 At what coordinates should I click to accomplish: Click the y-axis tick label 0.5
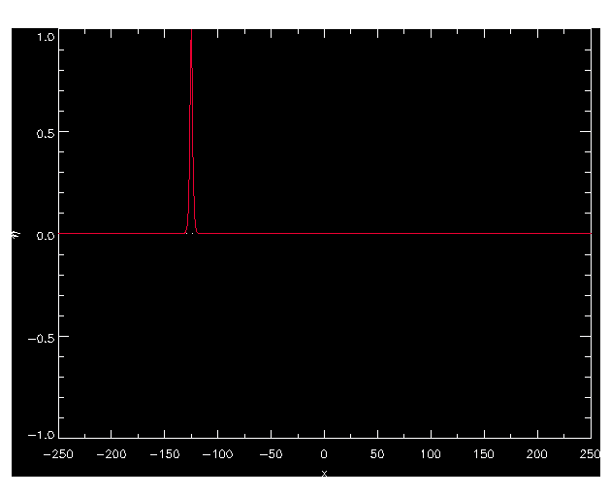tap(44, 133)
